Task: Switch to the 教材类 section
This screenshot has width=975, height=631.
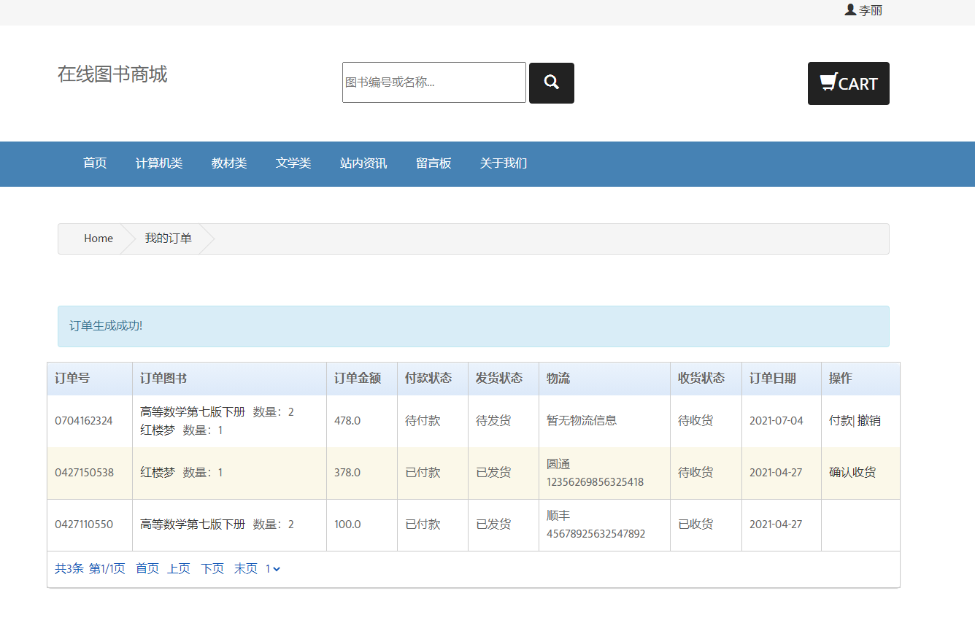Action: click(x=228, y=163)
